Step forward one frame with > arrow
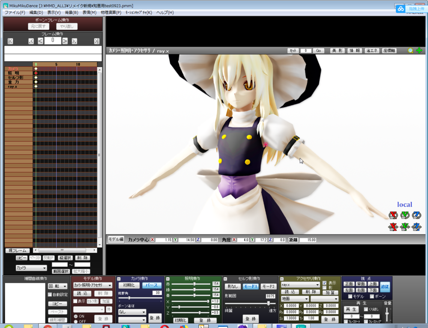 [65, 41]
